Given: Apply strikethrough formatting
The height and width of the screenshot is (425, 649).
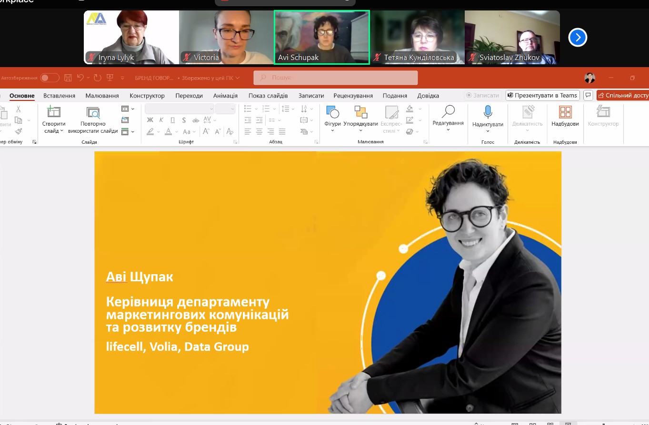Looking at the screenshot, I should click(195, 120).
